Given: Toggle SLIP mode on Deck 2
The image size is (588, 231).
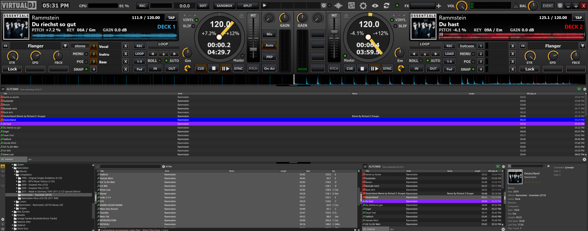Looking at the screenshot, I should point(395,26).
